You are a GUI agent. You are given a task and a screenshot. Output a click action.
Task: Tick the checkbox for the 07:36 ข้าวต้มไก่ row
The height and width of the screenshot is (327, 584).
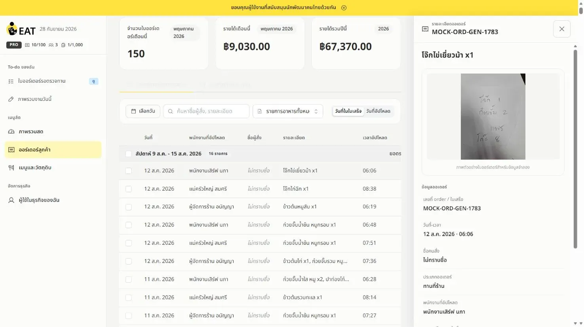click(128, 261)
